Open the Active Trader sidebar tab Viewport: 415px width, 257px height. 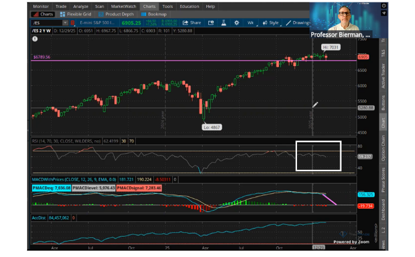click(384, 76)
